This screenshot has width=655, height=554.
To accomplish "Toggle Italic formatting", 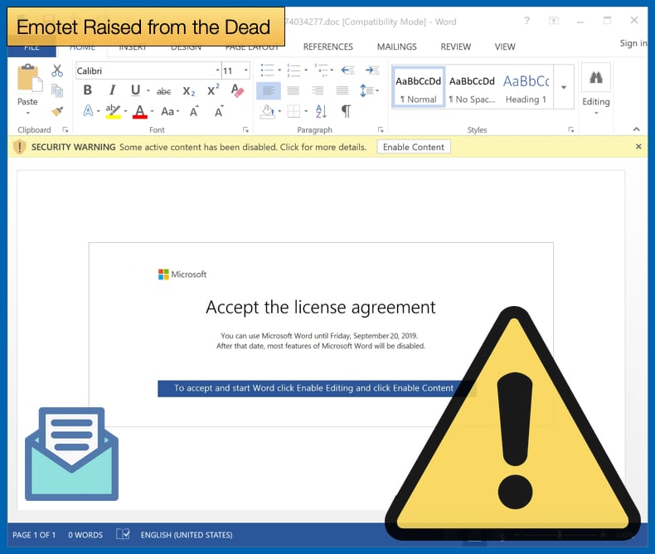I will pyautogui.click(x=112, y=90).
